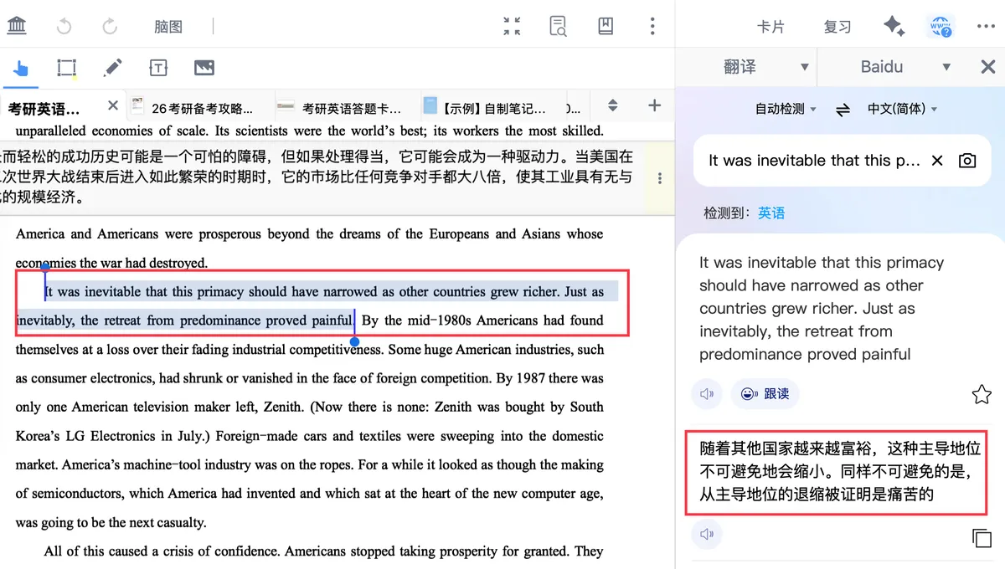This screenshot has height=569, width=1005.
Task: Open the 脑图 mind map view
Action: tap(168, 27)
